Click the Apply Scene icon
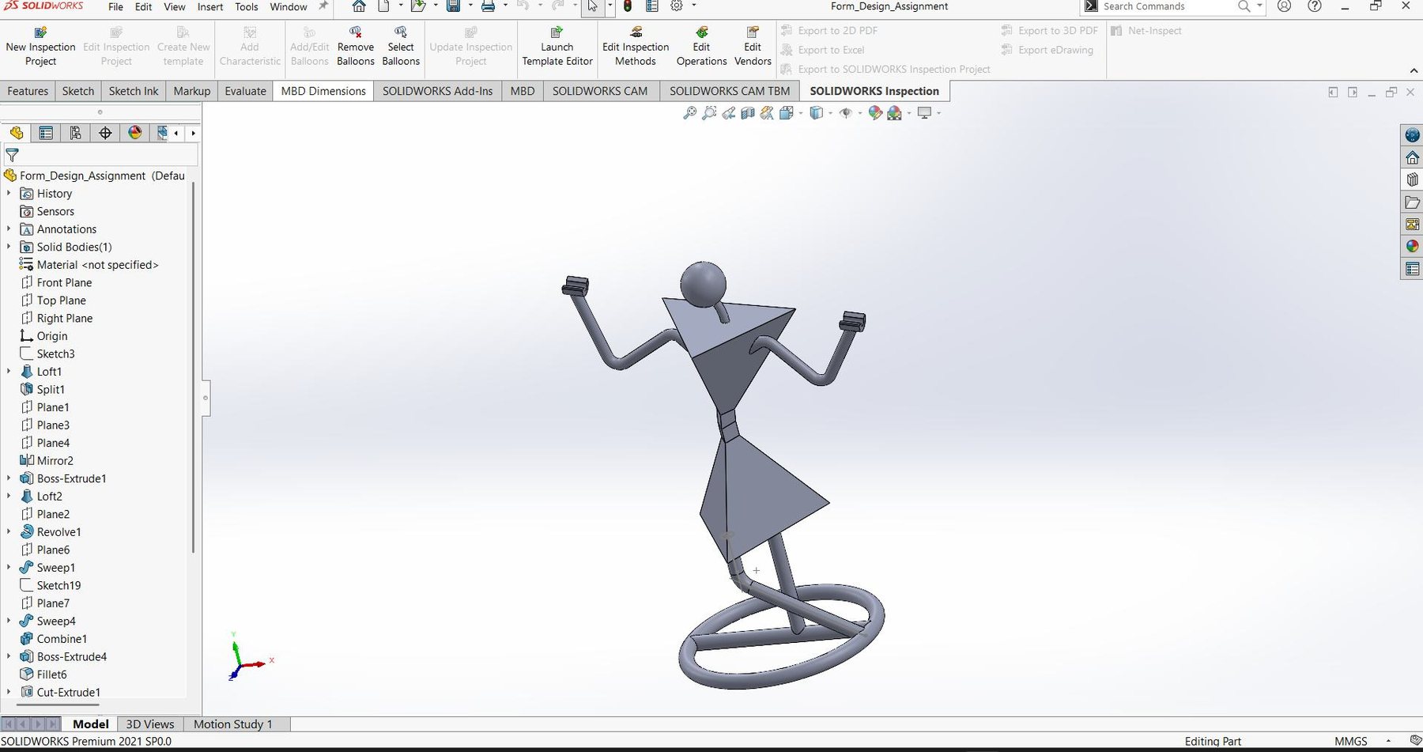Viewport: 1423px width, 752px height. 895,113
